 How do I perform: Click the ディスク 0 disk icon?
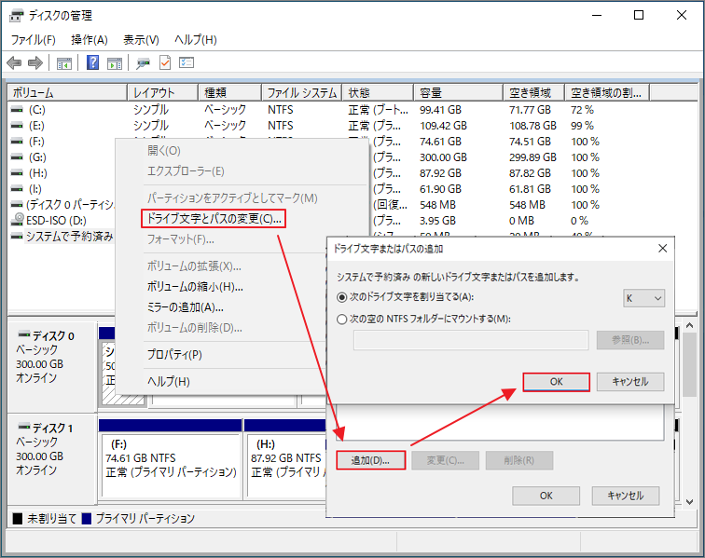[x=24, y=334]
